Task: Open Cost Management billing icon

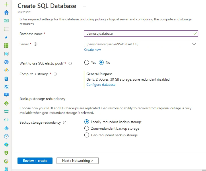Action: tap(6, 161)
